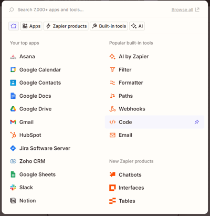Open the Zapier products tab
The width and height of the screenshot is (210, 216).
66,26
